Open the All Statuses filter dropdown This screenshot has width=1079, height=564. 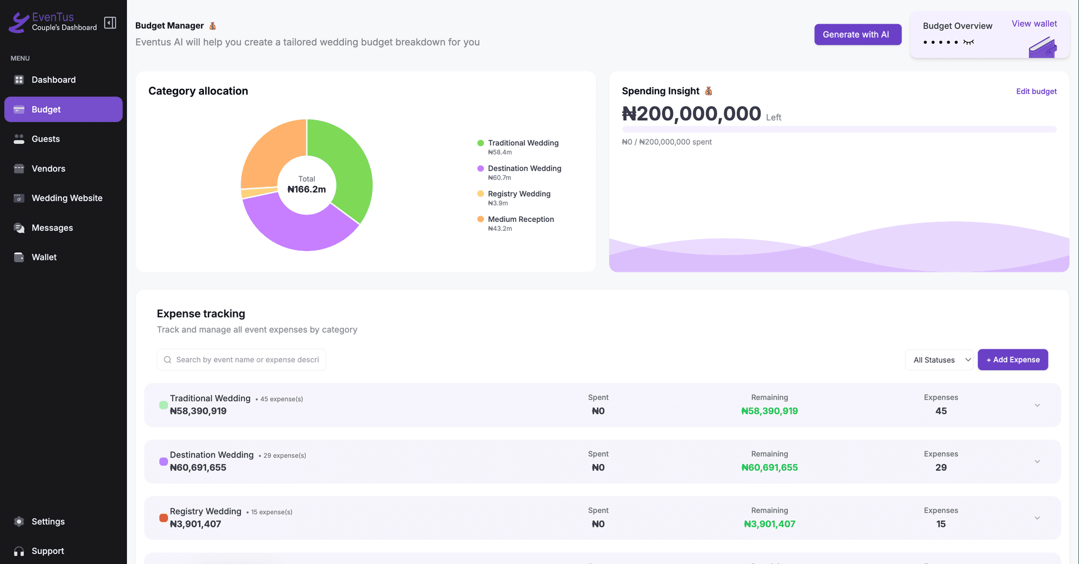[x=939, y=360]
